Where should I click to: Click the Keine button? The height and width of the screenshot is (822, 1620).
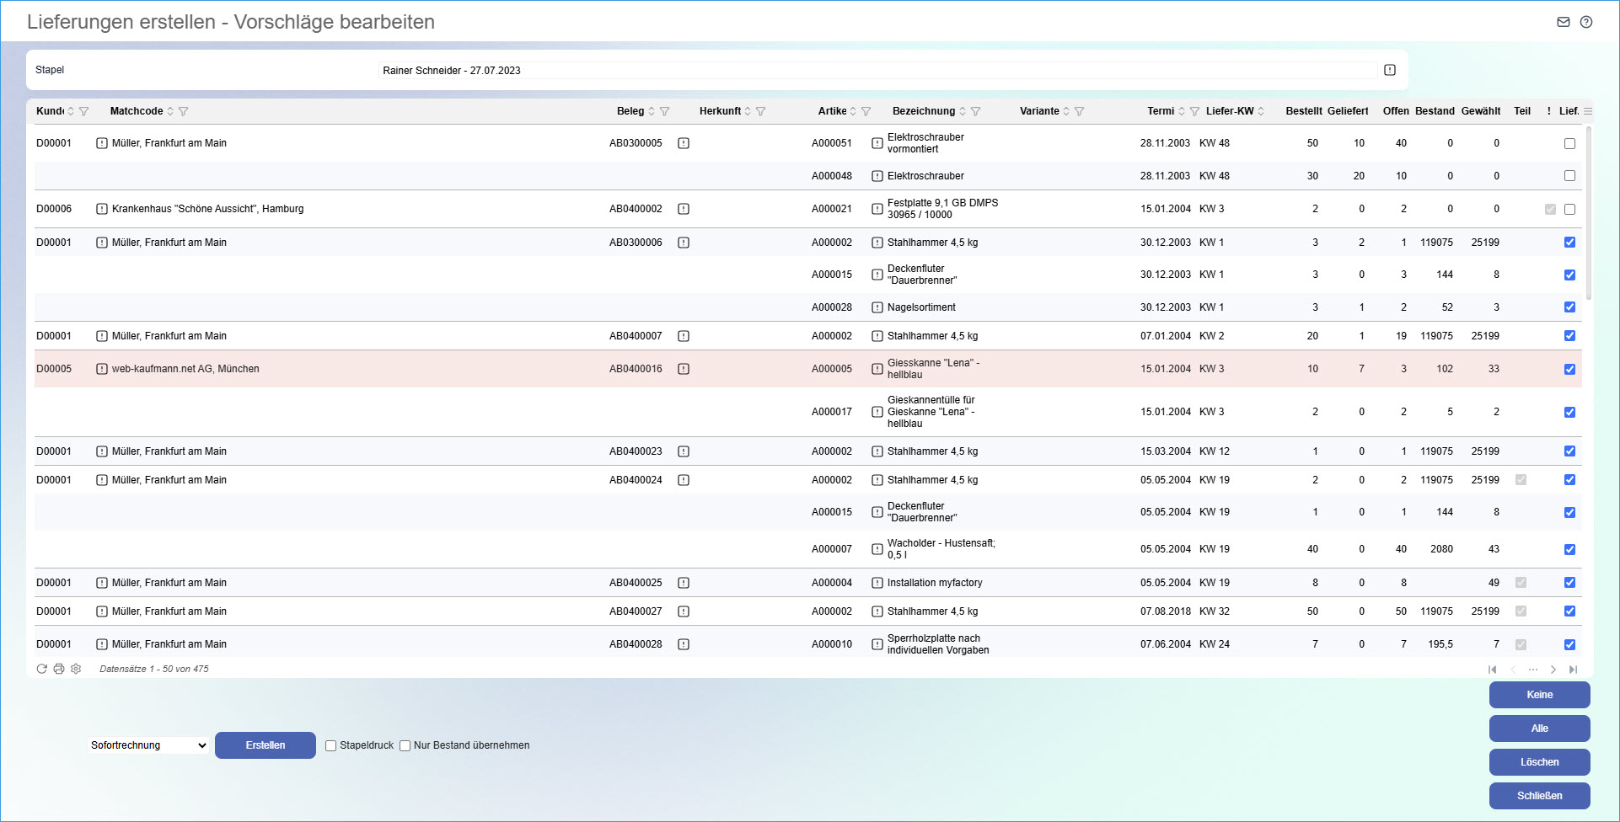click(x=1540, y=695)
